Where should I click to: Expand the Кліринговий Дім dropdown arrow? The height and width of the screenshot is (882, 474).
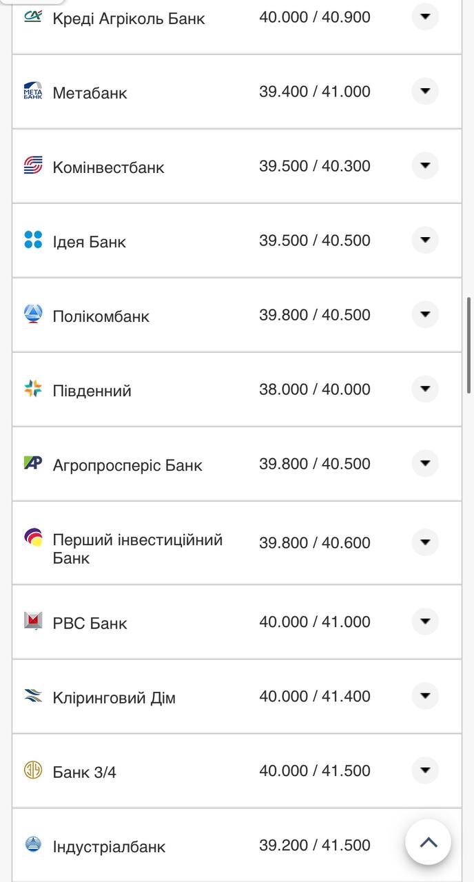pos(425,695)
